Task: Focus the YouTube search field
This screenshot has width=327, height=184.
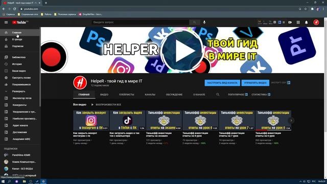Action: [140, 22]
